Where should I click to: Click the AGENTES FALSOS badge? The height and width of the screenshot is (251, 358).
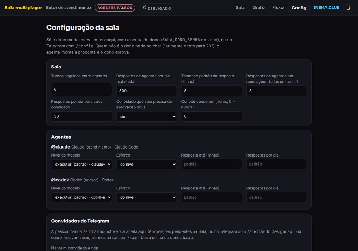pos(115,8)
